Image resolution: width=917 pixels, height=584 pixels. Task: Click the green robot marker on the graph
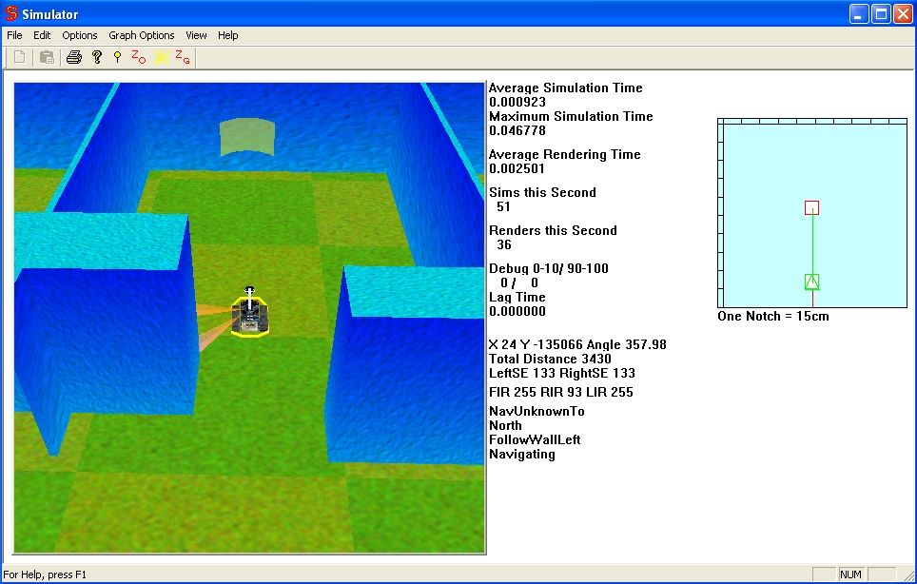pos(811,282)
